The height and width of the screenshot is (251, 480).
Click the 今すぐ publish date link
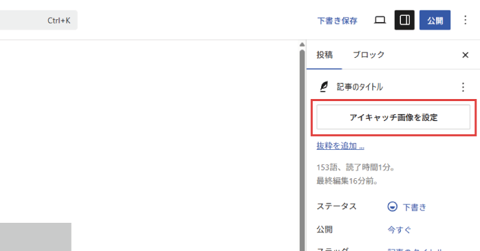tap(400, 230)
